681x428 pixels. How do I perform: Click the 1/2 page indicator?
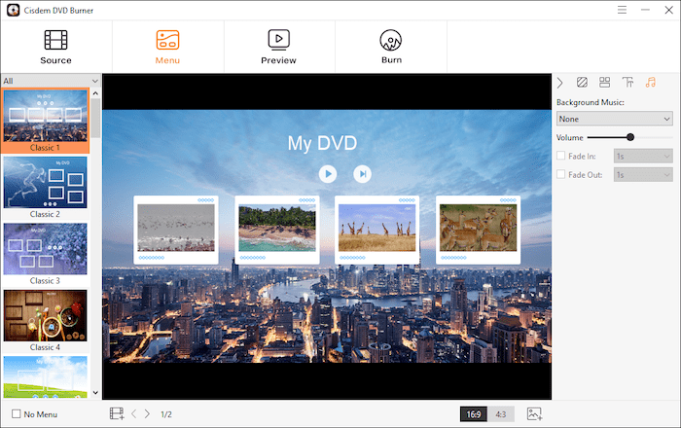tap(166, 414)
